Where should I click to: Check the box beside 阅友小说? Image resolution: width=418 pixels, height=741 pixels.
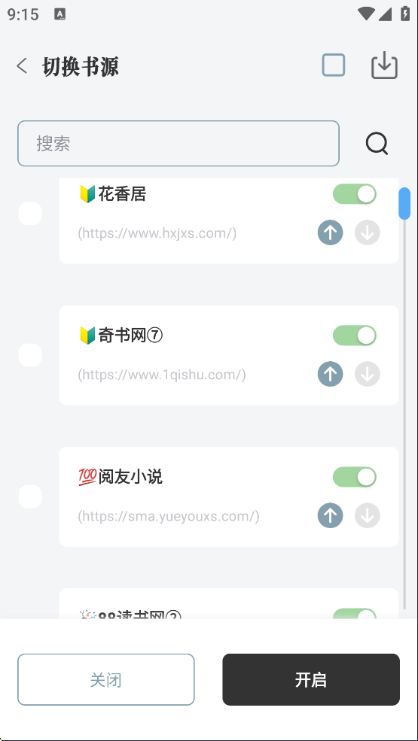pos(30,497)
